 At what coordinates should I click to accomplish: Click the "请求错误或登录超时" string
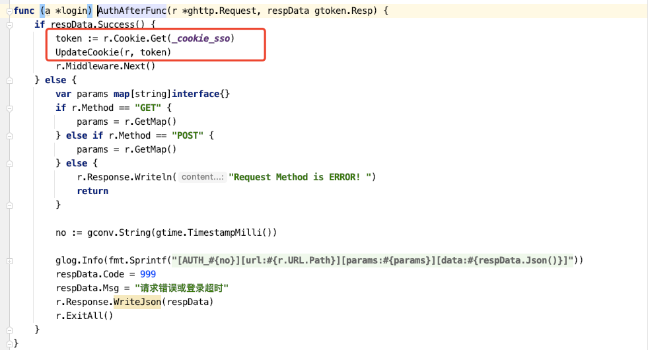[182, 288]
